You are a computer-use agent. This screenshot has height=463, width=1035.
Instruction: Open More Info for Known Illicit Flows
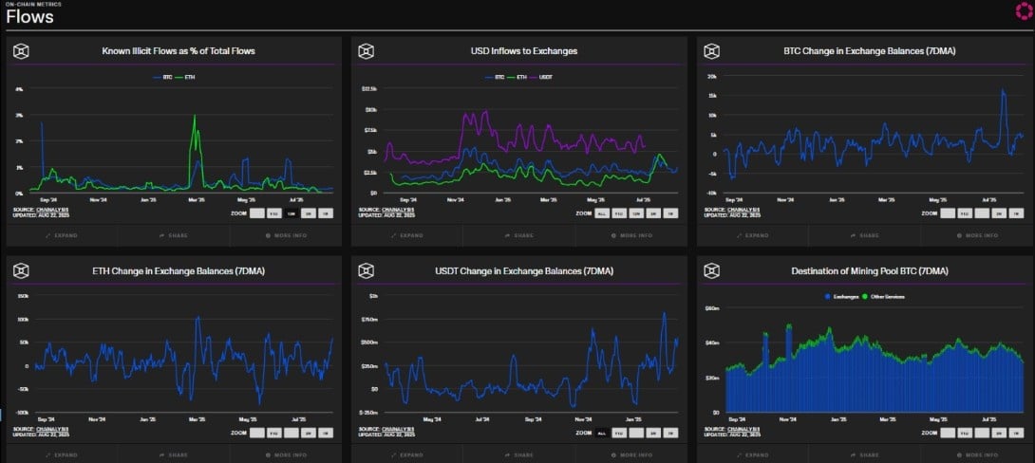(286, 235)
